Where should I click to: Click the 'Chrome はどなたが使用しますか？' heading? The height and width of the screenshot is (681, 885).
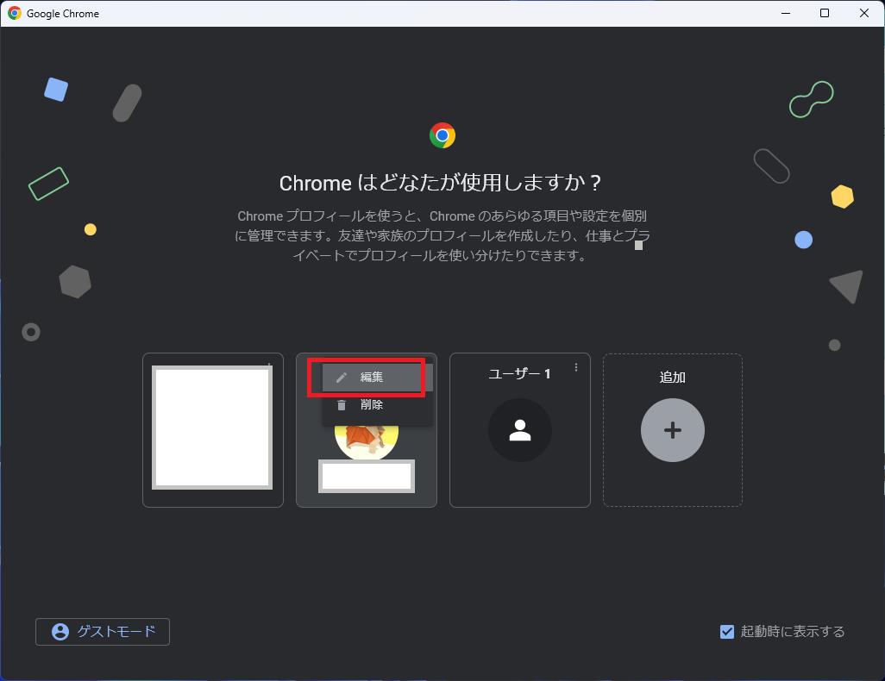[440, 183]
